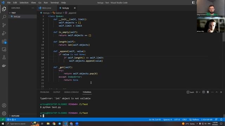
Task: Open the Remote Explorer view
Action: (4, 49)
